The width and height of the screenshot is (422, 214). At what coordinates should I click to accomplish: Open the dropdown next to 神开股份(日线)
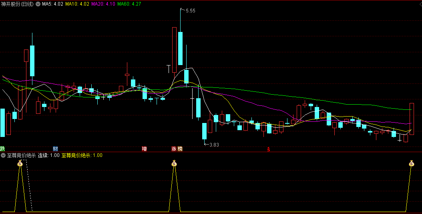38,4
